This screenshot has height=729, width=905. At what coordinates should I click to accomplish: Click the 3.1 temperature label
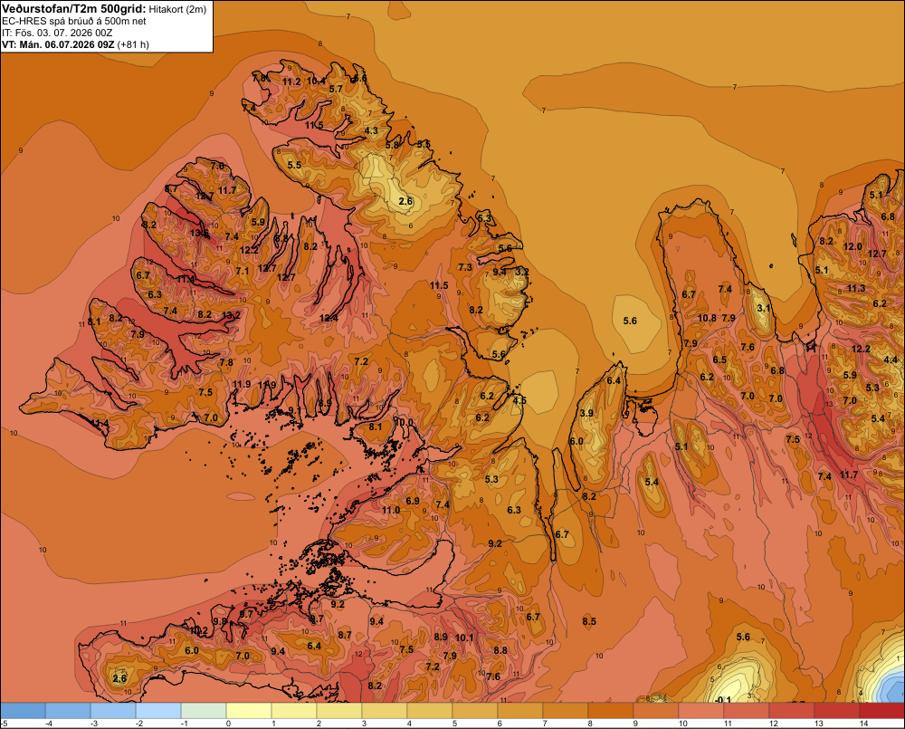[764, 308]
